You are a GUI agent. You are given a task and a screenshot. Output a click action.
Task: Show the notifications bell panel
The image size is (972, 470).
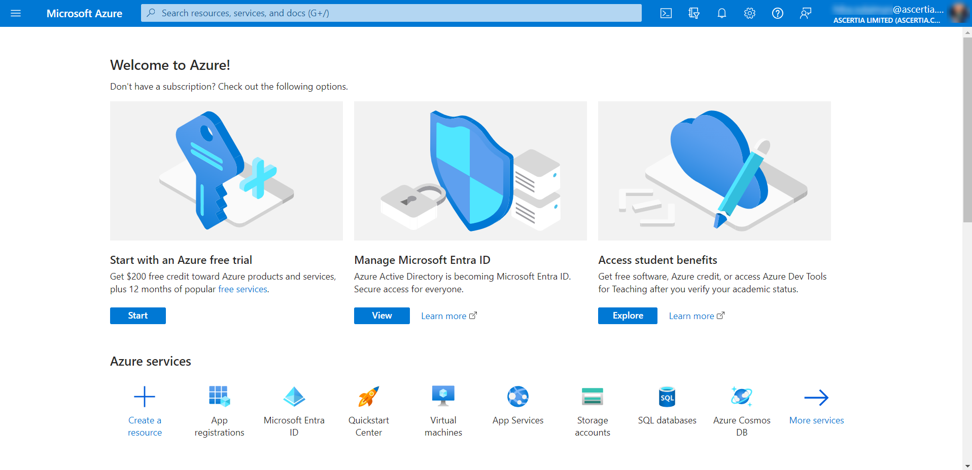(721, 13)
